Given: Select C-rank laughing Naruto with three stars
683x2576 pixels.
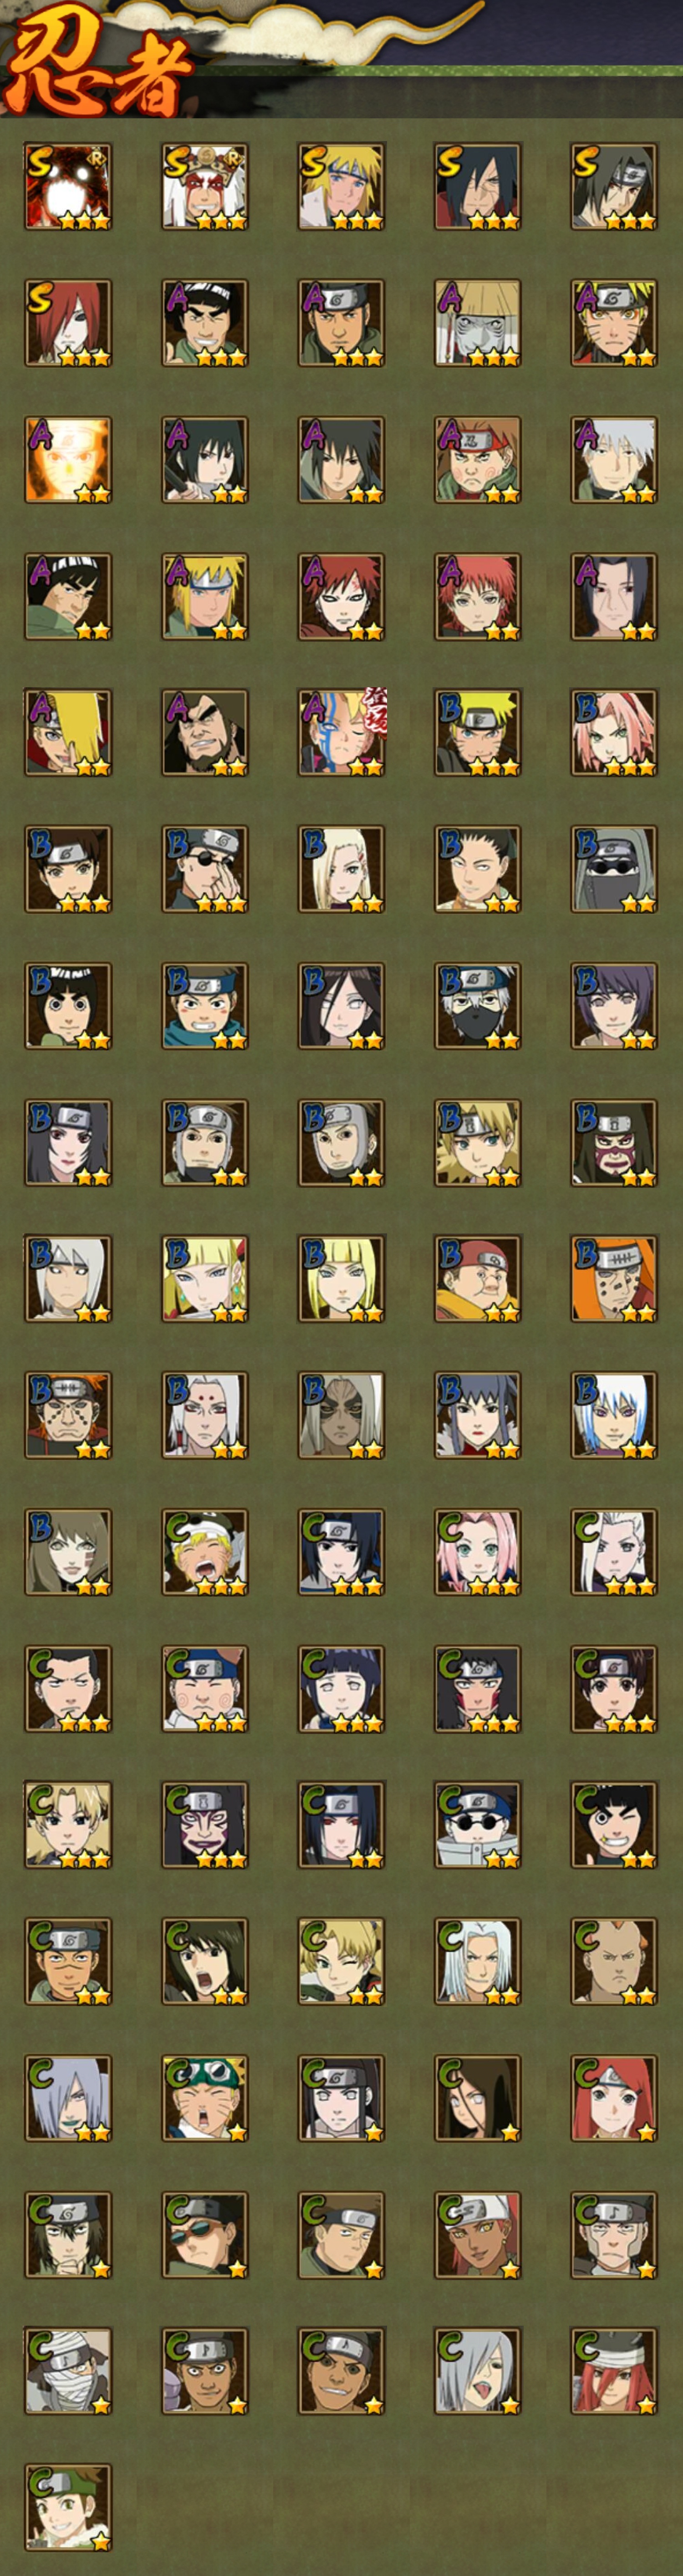Looking at the screenshot, I should coord(205,1552).
